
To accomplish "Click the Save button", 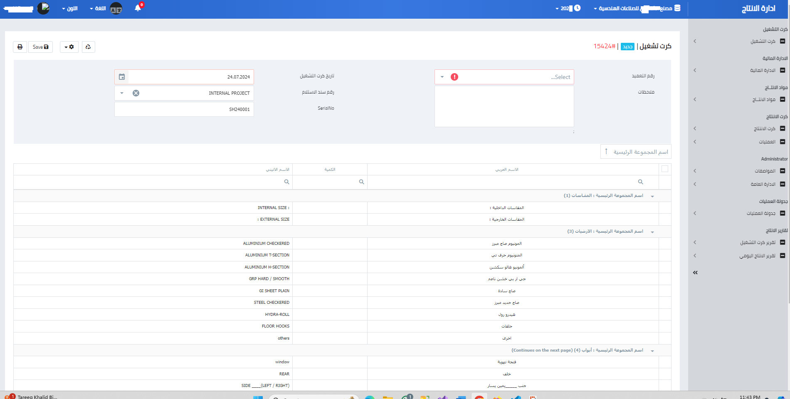I will (x=40, y=47).
